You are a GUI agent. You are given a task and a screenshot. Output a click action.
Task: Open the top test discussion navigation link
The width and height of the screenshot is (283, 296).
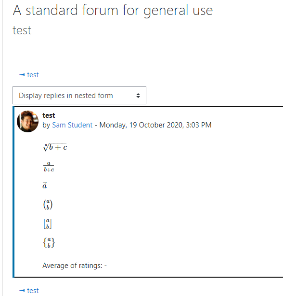33,75
